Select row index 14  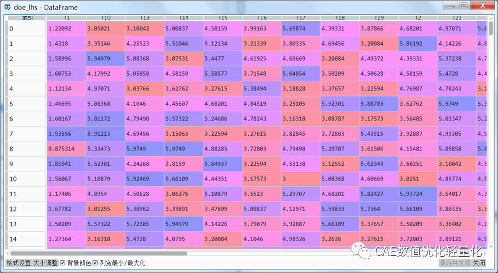26,239
